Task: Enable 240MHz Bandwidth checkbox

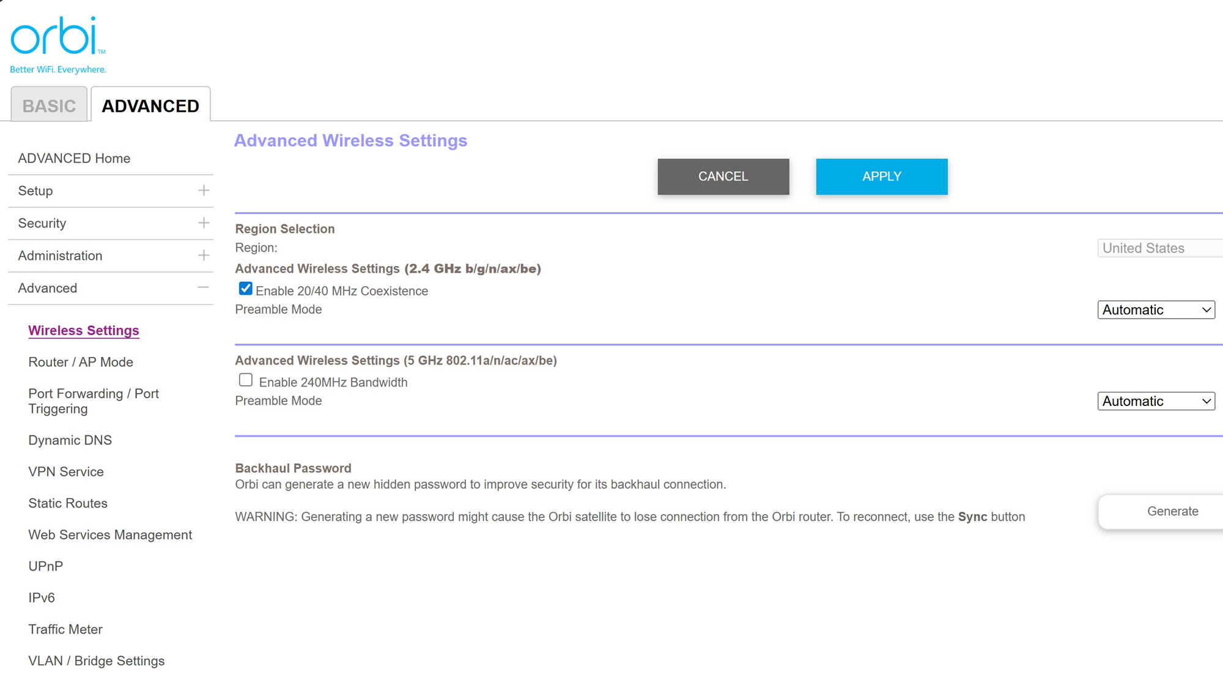Action: pyautogui.click(x=245, y=380)
